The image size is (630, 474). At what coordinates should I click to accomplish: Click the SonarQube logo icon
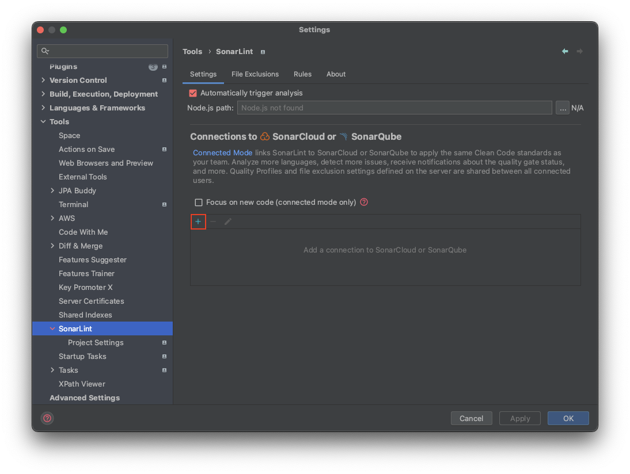pyautogui.click(x=344, y=136)
